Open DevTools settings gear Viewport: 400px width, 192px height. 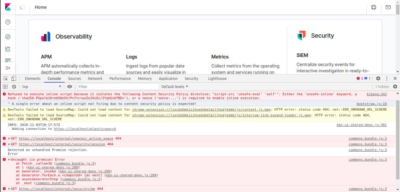pyautogui.click(x=378, y=78)
